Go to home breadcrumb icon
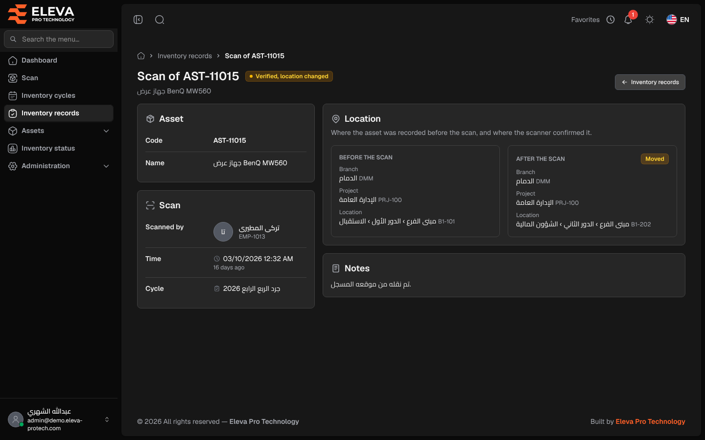The width and height of the screenshot is (705, 440). click(141, 56)
